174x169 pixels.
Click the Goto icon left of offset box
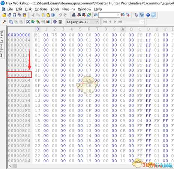96,15
